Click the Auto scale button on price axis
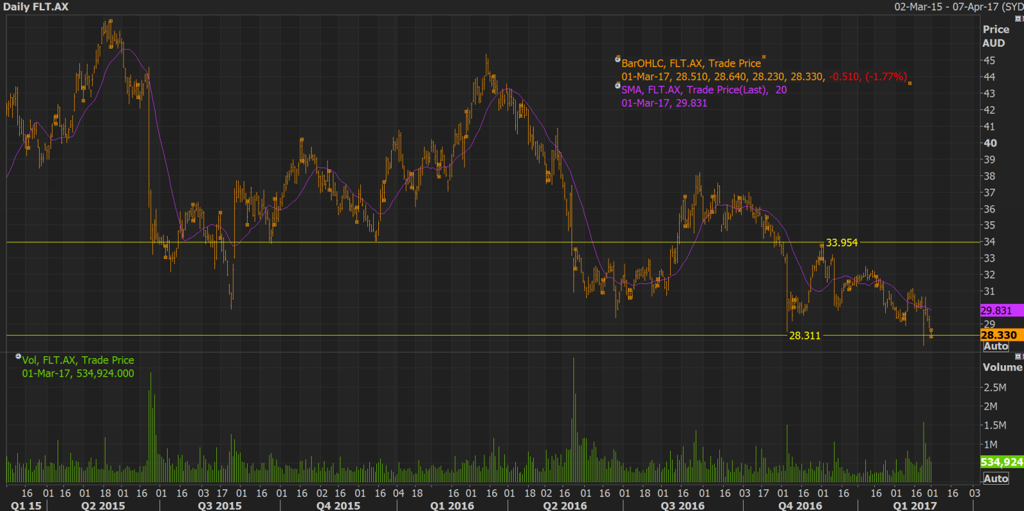Viewport: 1024px width, 511px height. coord(996,346)
